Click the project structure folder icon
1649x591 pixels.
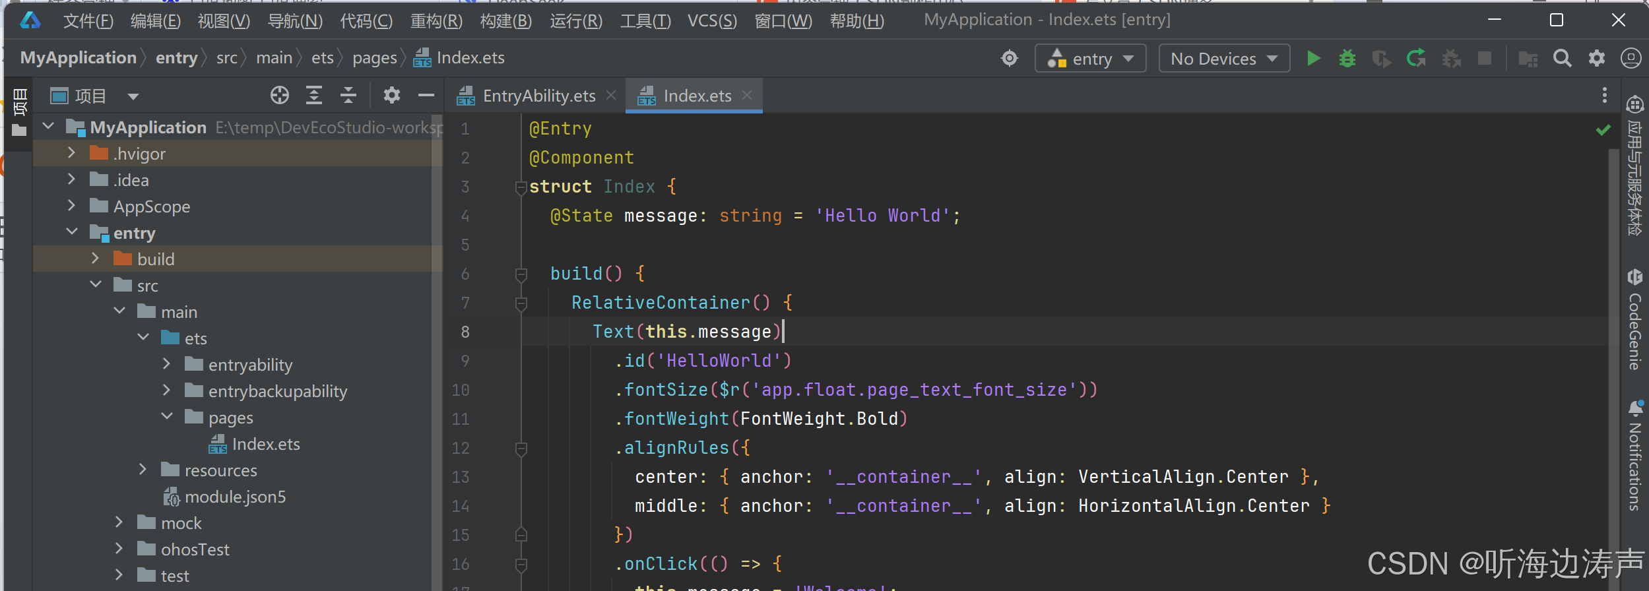1528,59
